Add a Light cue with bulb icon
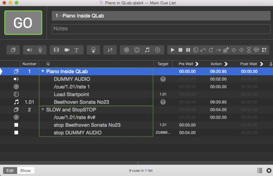 tap(93, 50)
